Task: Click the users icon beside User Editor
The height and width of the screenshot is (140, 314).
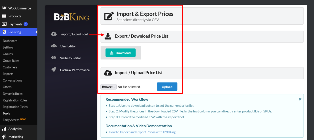Action: click(54, 46)
